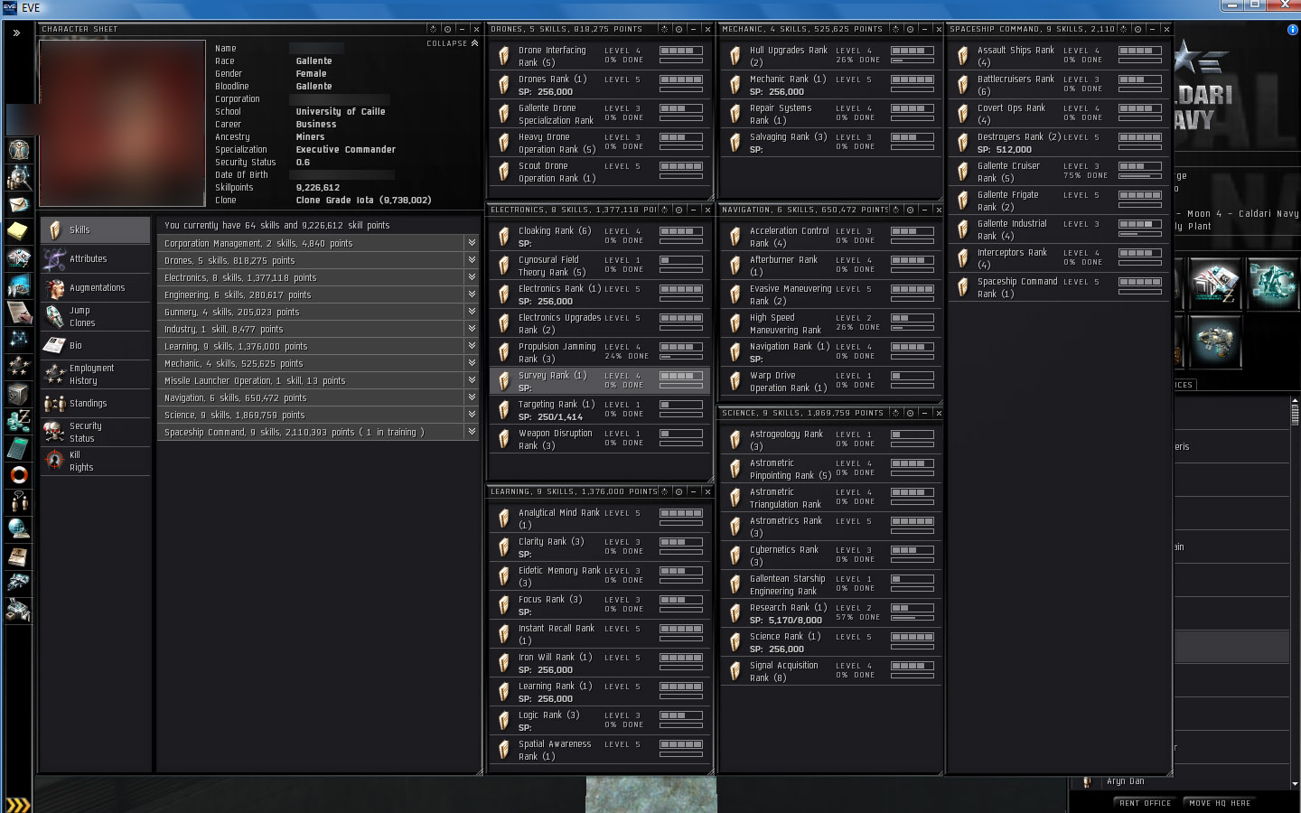Show the Employment History tab
Image resolution: width=1301 pixels, height=813 pixels.
[95, 375]
